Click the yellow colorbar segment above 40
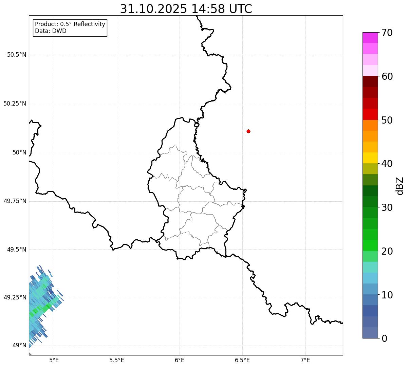 coord(370,158)
